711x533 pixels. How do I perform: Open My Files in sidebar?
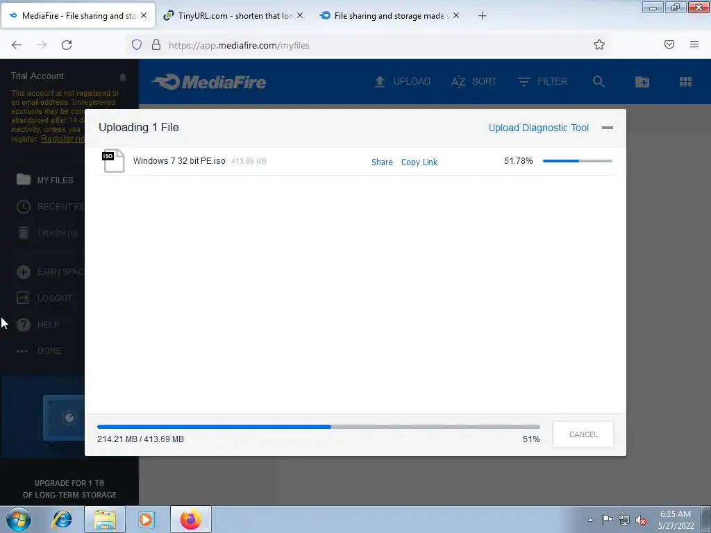pyautogui.click(x=45, y=180)
